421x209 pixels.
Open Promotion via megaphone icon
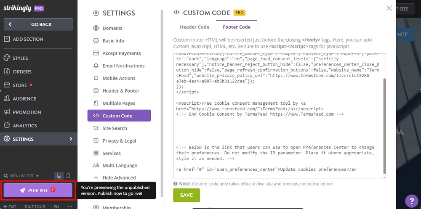coord(7,112)
